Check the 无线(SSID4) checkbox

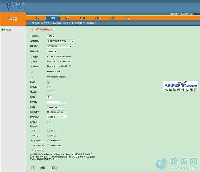click(x=48, y=145)
